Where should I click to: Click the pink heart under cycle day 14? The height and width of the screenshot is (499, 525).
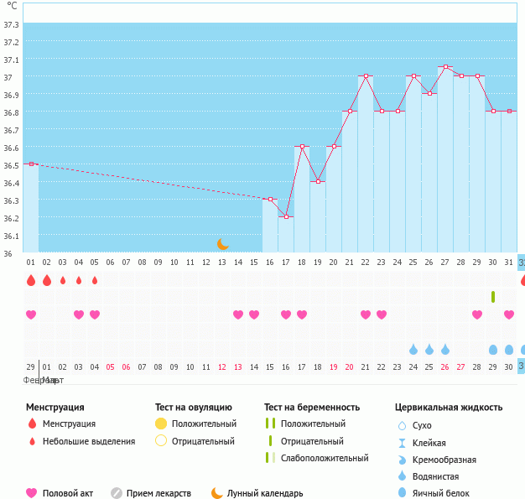[x=238, y=314]
